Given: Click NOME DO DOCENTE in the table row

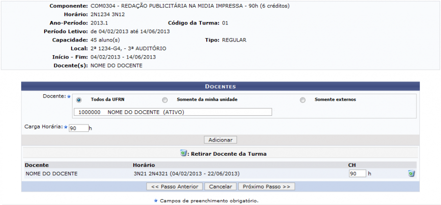Looking at the screenshot, I should tap(51, 174).
